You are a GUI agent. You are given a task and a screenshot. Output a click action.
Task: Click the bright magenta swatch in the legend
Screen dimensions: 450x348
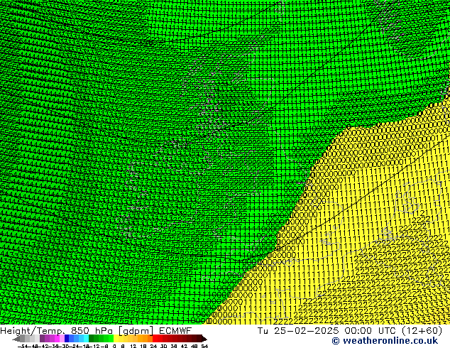pos(57,339)
